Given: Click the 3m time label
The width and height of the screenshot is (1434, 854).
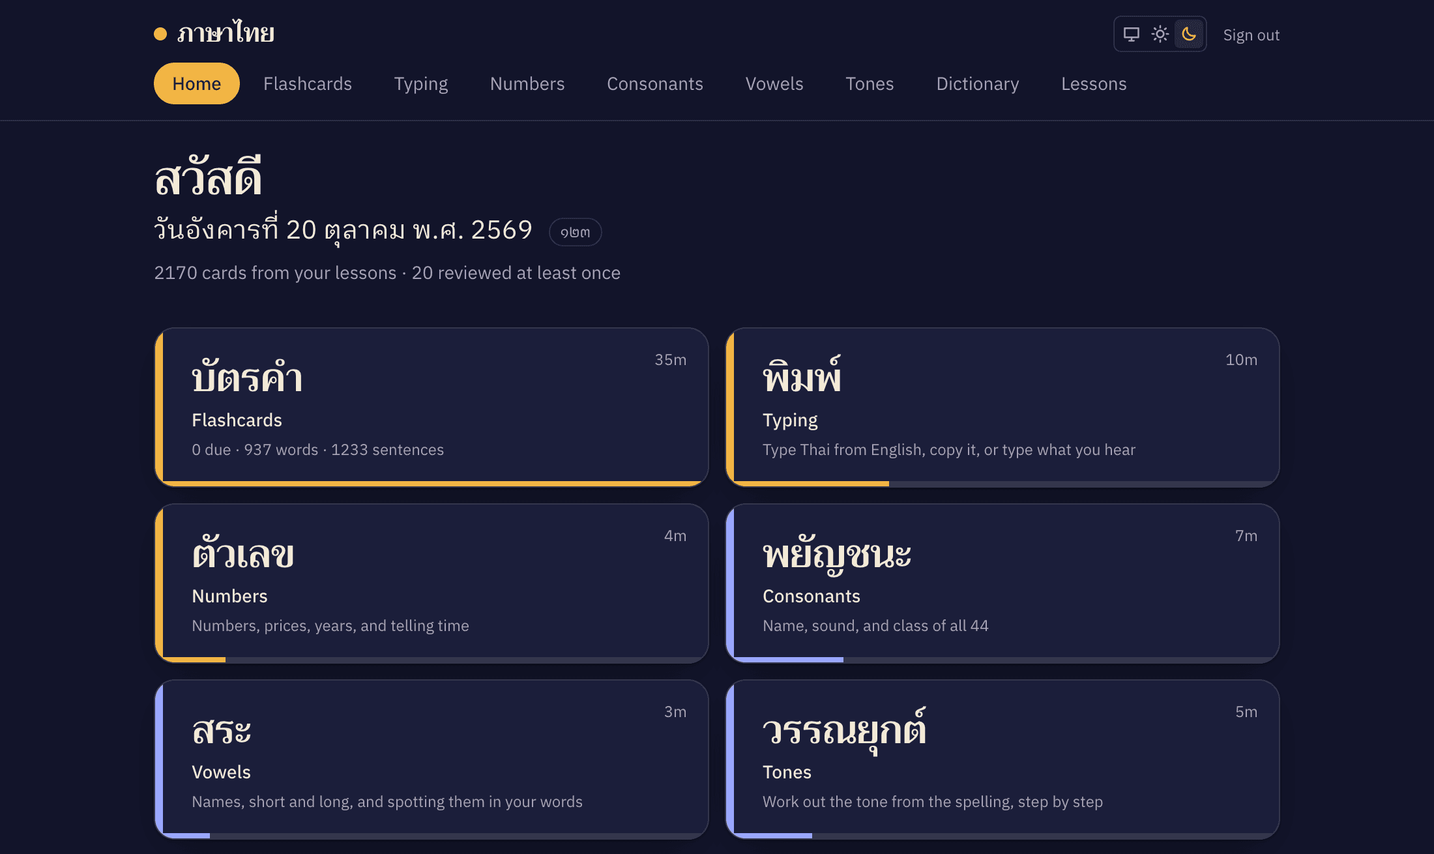Looking at the screenshot, I should coord(675,712).
